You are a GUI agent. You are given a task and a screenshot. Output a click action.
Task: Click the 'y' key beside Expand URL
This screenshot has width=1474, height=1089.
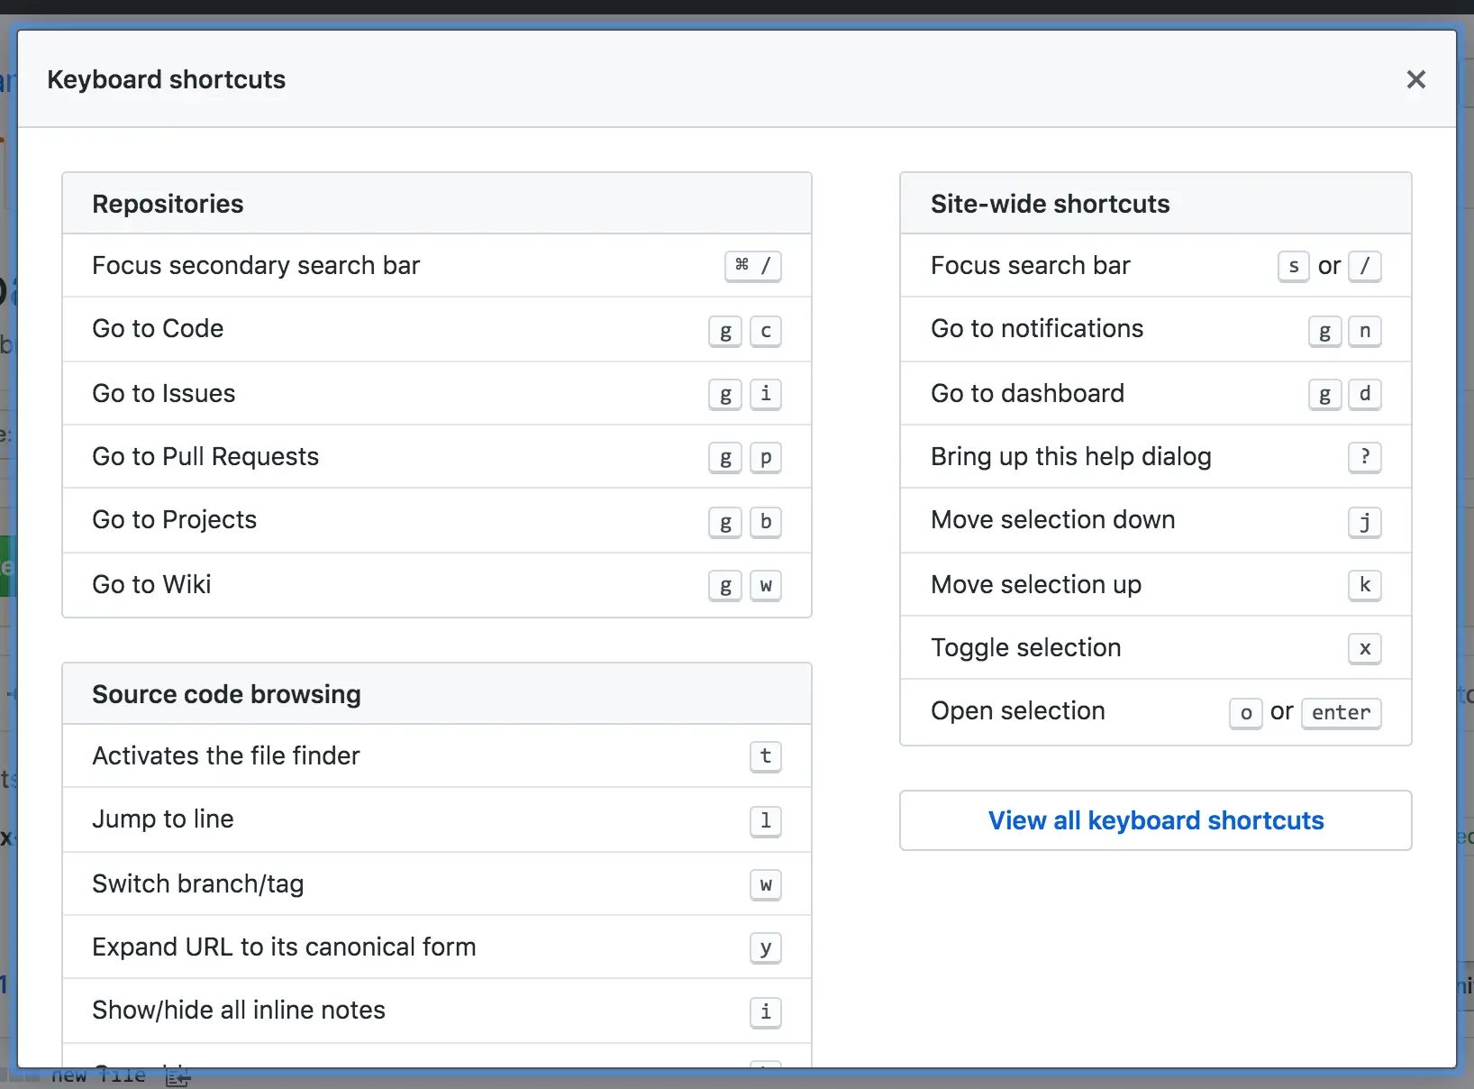(x=765, y=947)
